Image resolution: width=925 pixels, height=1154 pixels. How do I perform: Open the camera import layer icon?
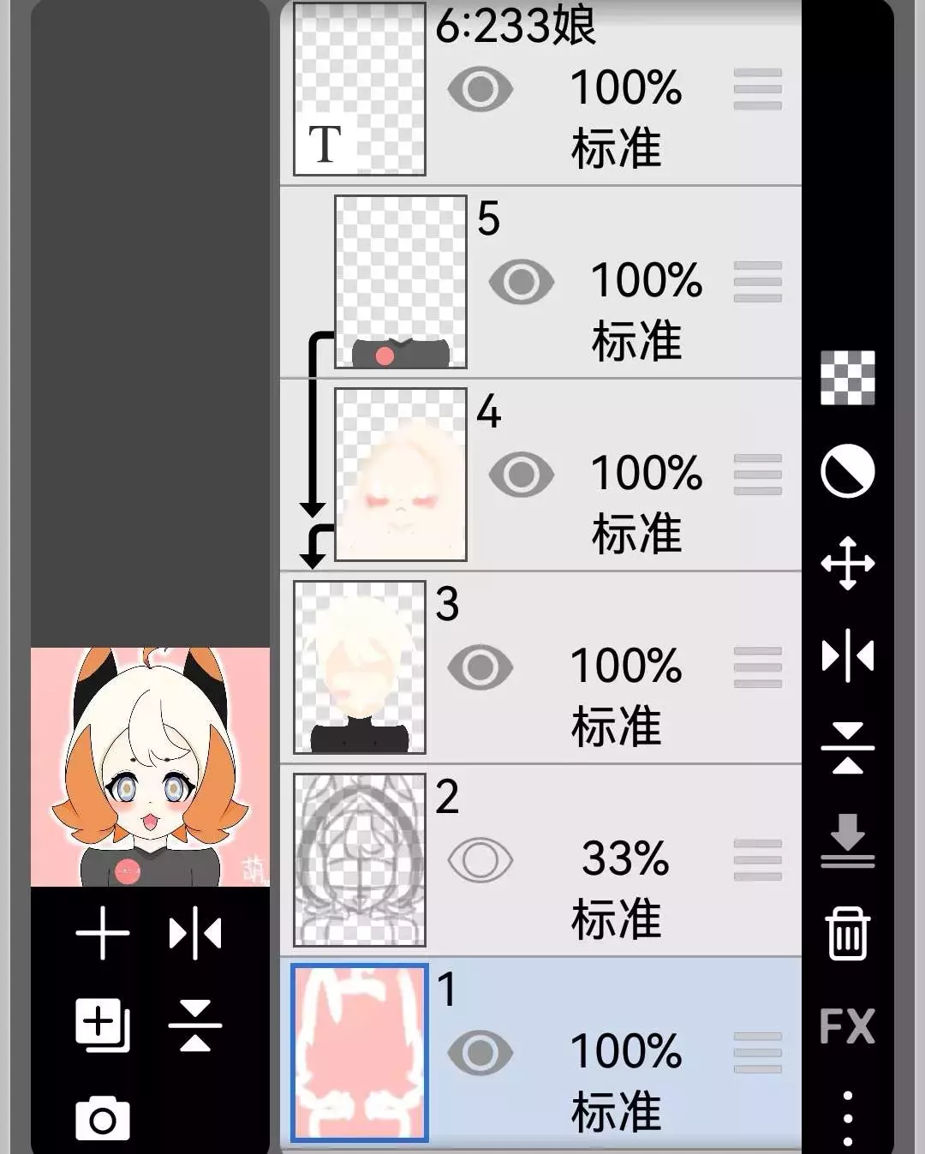coord(103,1118)
